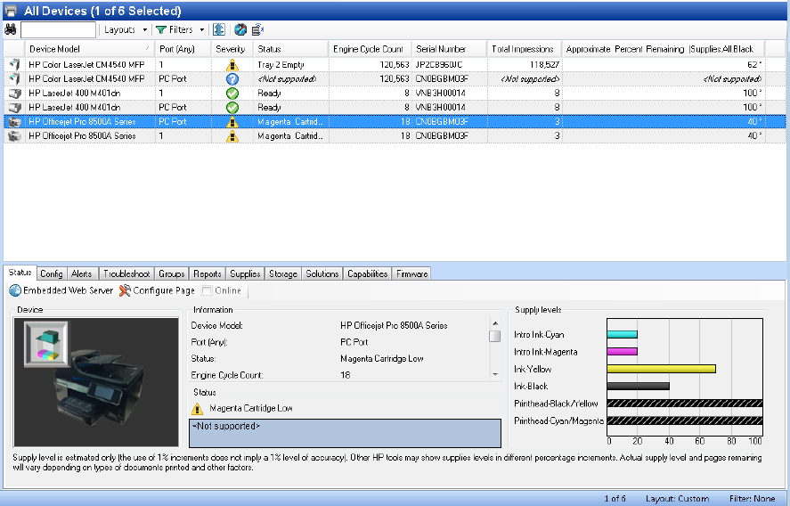Open the Troubleshoot tab
Screen dimensions: 790x506
pyautogui.click(x=126, y=274)
